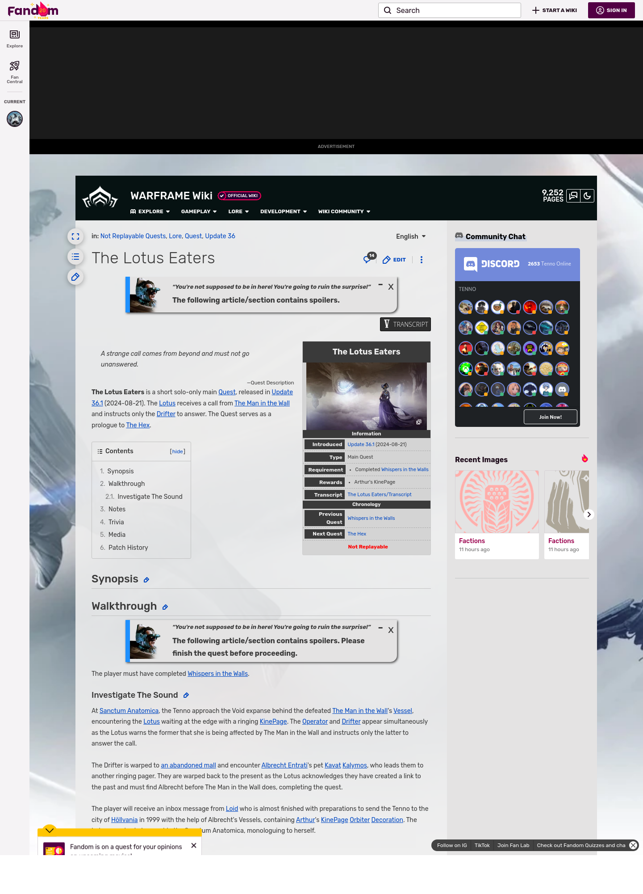643x894 pixels.
Task: Open Höllvania link in walkthrough text
Action: click(x=124, y=820)
